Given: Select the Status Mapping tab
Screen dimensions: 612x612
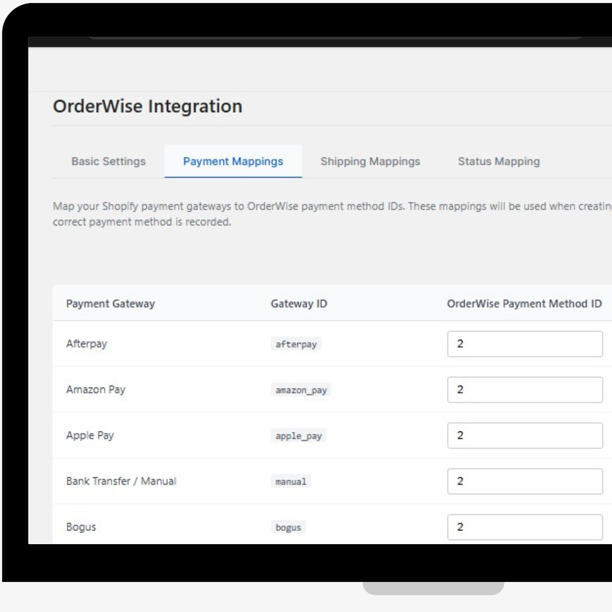Looking at the screenshot, I should click(498, 161).
